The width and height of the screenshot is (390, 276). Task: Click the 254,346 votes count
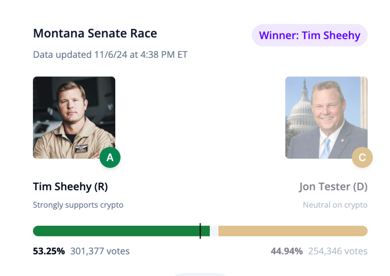pyautogui.click(x=337, y=251)
